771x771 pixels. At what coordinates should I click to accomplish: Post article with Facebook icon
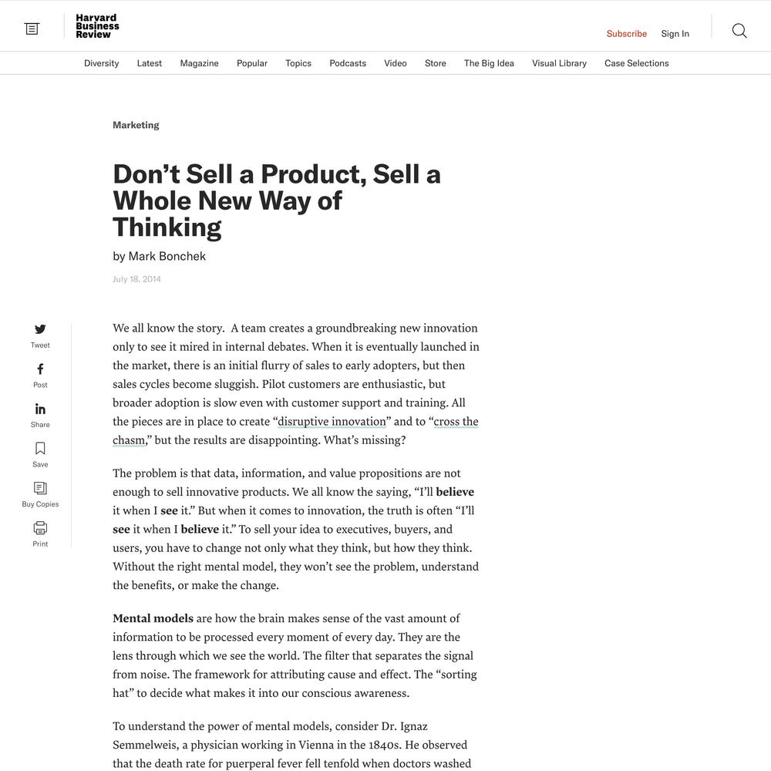40,369
